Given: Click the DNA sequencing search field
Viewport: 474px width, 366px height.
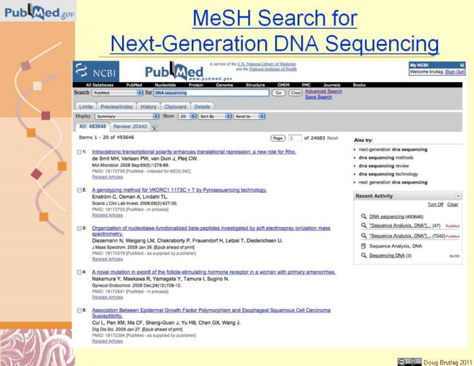Looking at the screenshot, I should pyautogui.click(x=210, y=92).
